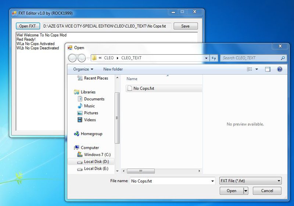Click the 'WLa No Cops Activated' line
294x206 pixels.
tap(35, 44)
